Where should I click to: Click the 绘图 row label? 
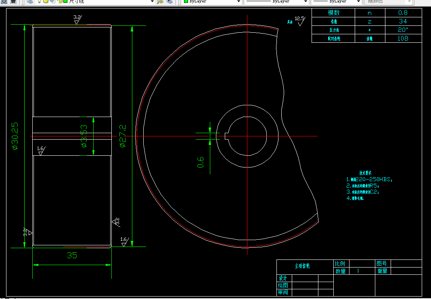pos(283,285)
